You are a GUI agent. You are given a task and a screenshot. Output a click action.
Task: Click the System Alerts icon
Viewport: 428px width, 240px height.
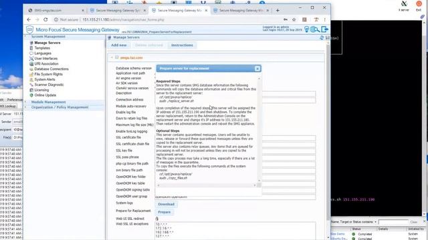click(x=31, y=79)
